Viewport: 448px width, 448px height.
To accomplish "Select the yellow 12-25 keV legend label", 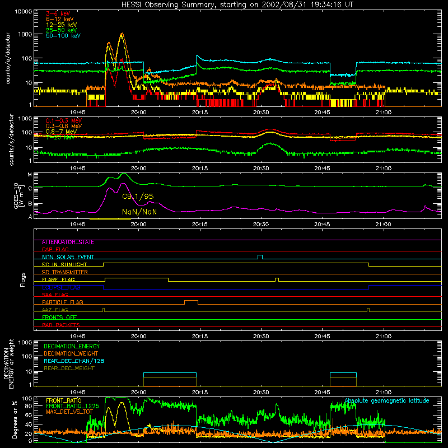I will [x=62, y=25].
